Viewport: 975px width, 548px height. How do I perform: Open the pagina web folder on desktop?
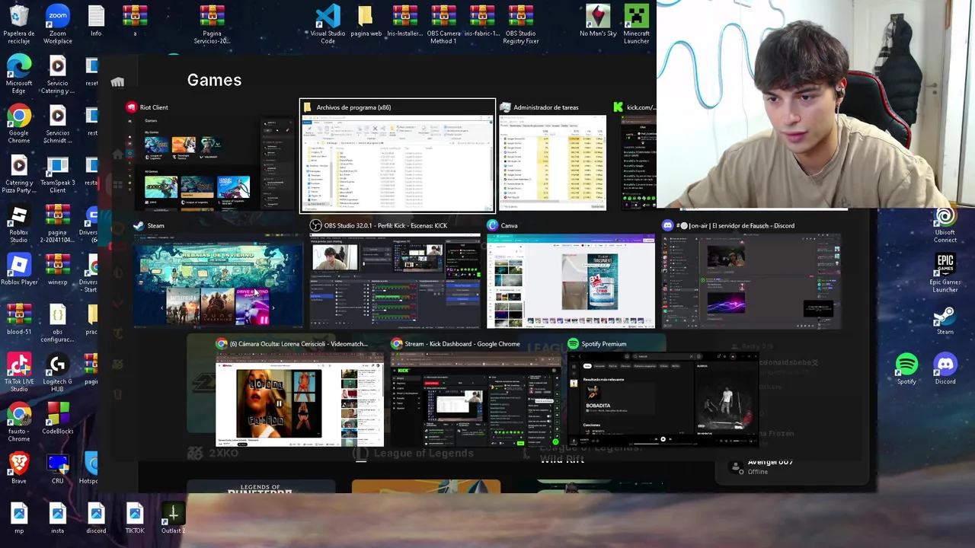(x=366, y=21)
